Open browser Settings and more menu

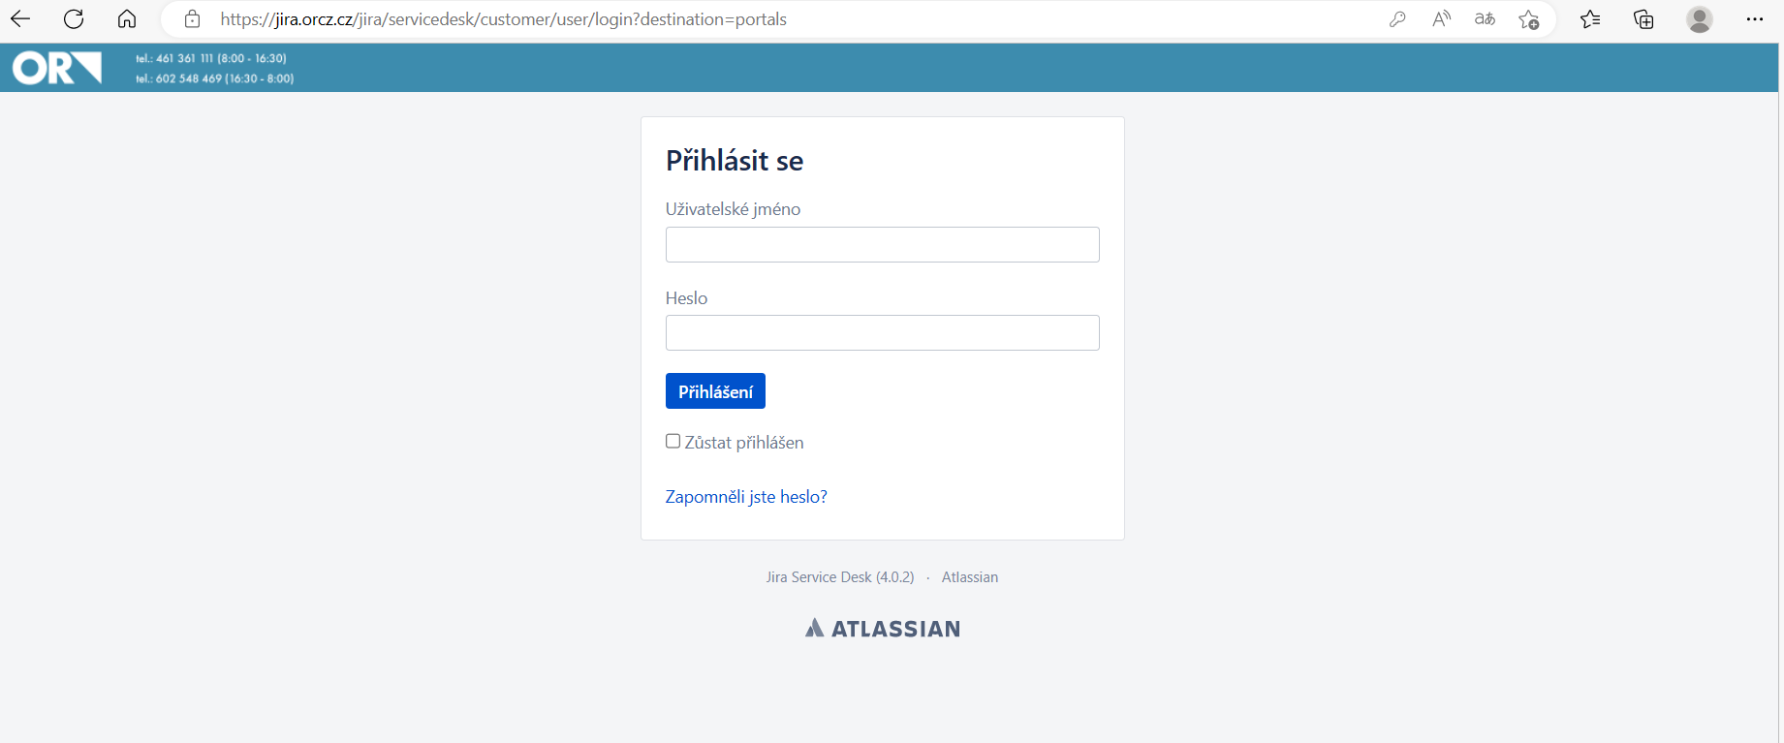1754,19
